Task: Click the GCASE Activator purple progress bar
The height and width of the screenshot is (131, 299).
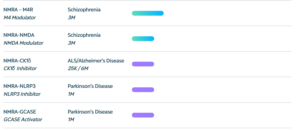Action: (143, 115)
